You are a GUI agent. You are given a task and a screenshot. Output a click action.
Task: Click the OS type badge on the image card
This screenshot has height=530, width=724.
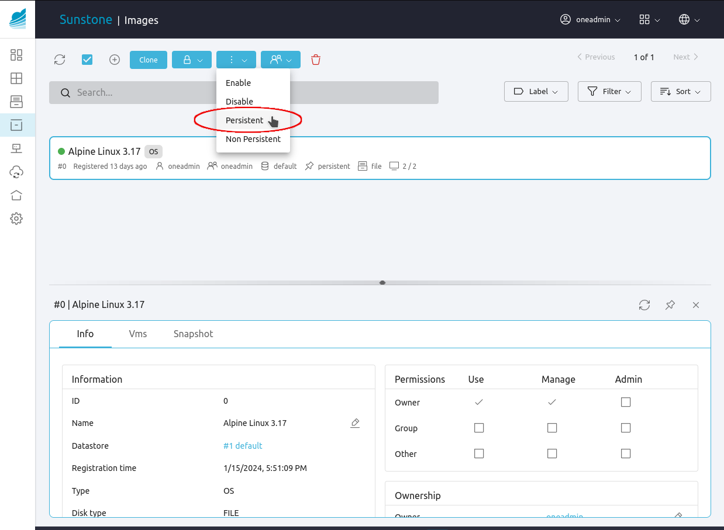(153, 151)
